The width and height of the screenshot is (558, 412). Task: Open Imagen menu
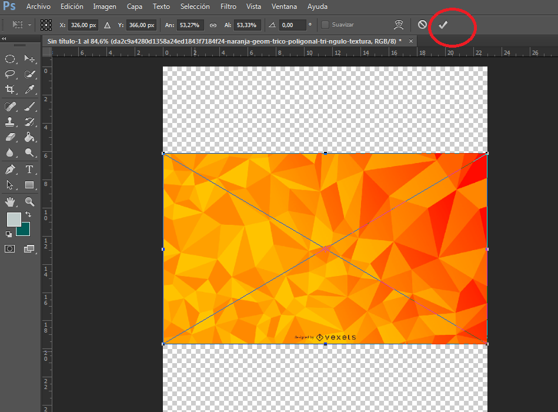105,6
